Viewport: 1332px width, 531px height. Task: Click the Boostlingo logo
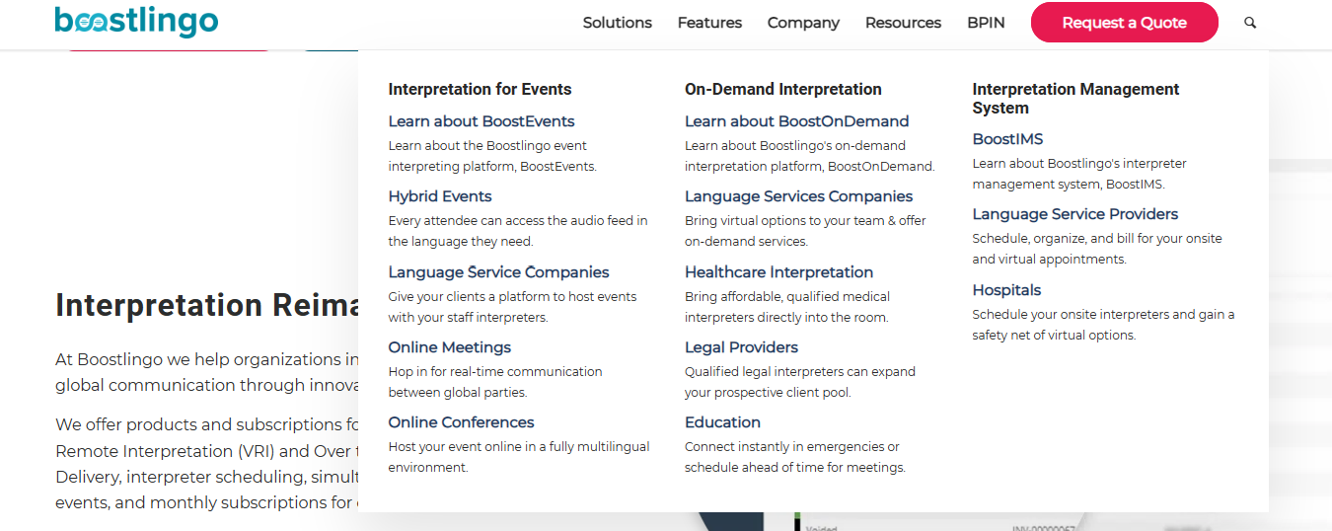pyautogui.click(x=136, y=21)
